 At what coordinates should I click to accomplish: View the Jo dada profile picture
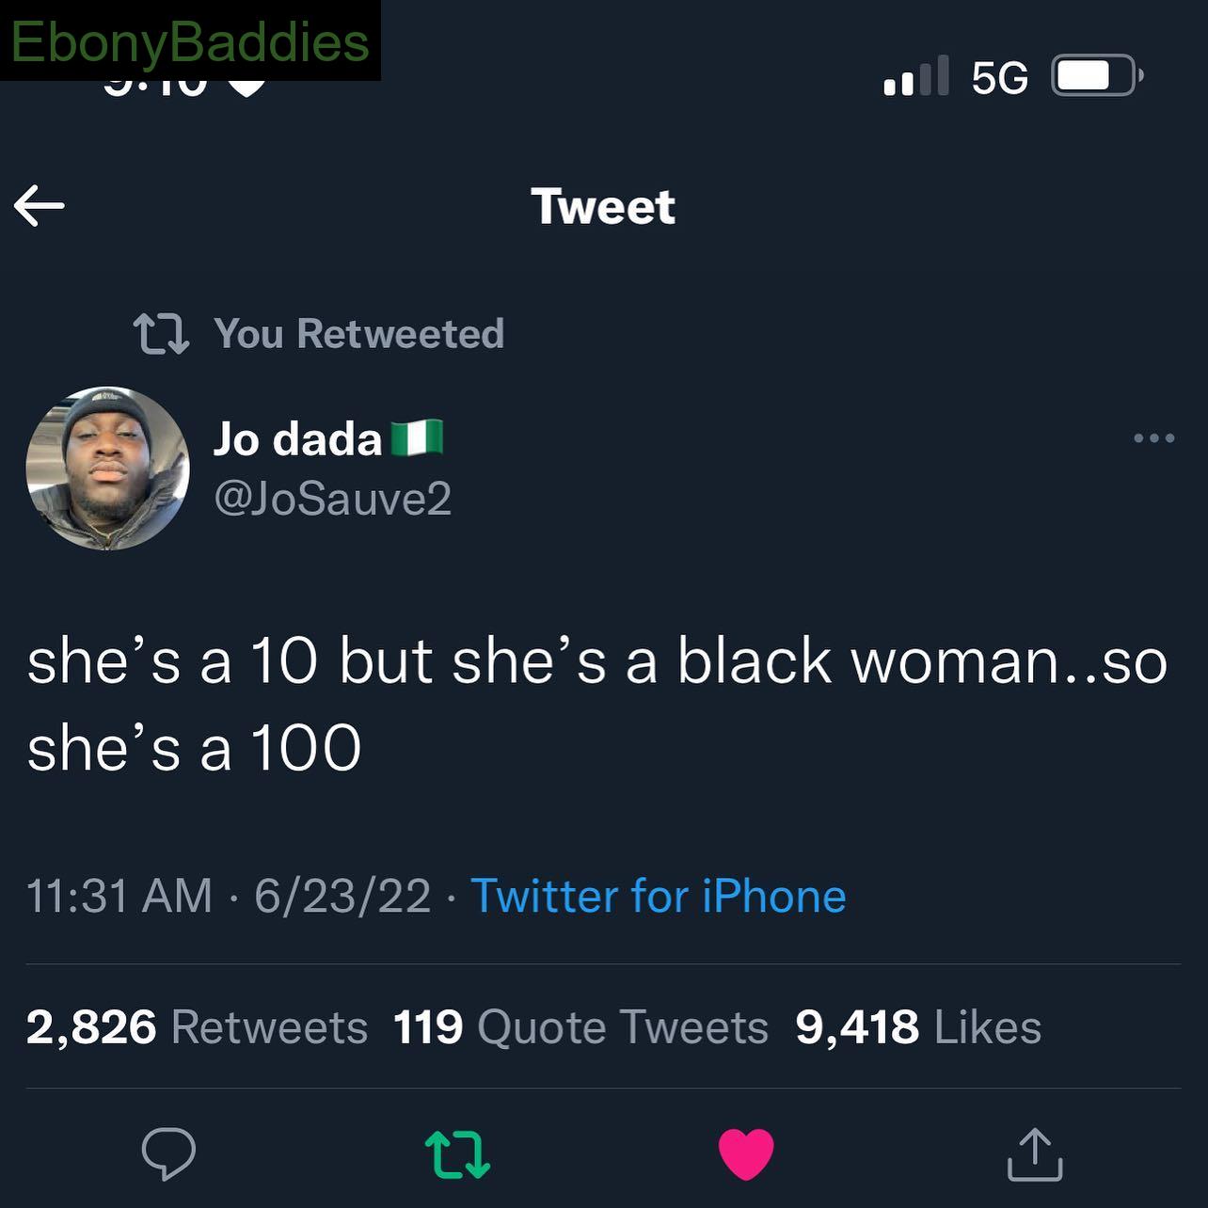click(107, 468)
